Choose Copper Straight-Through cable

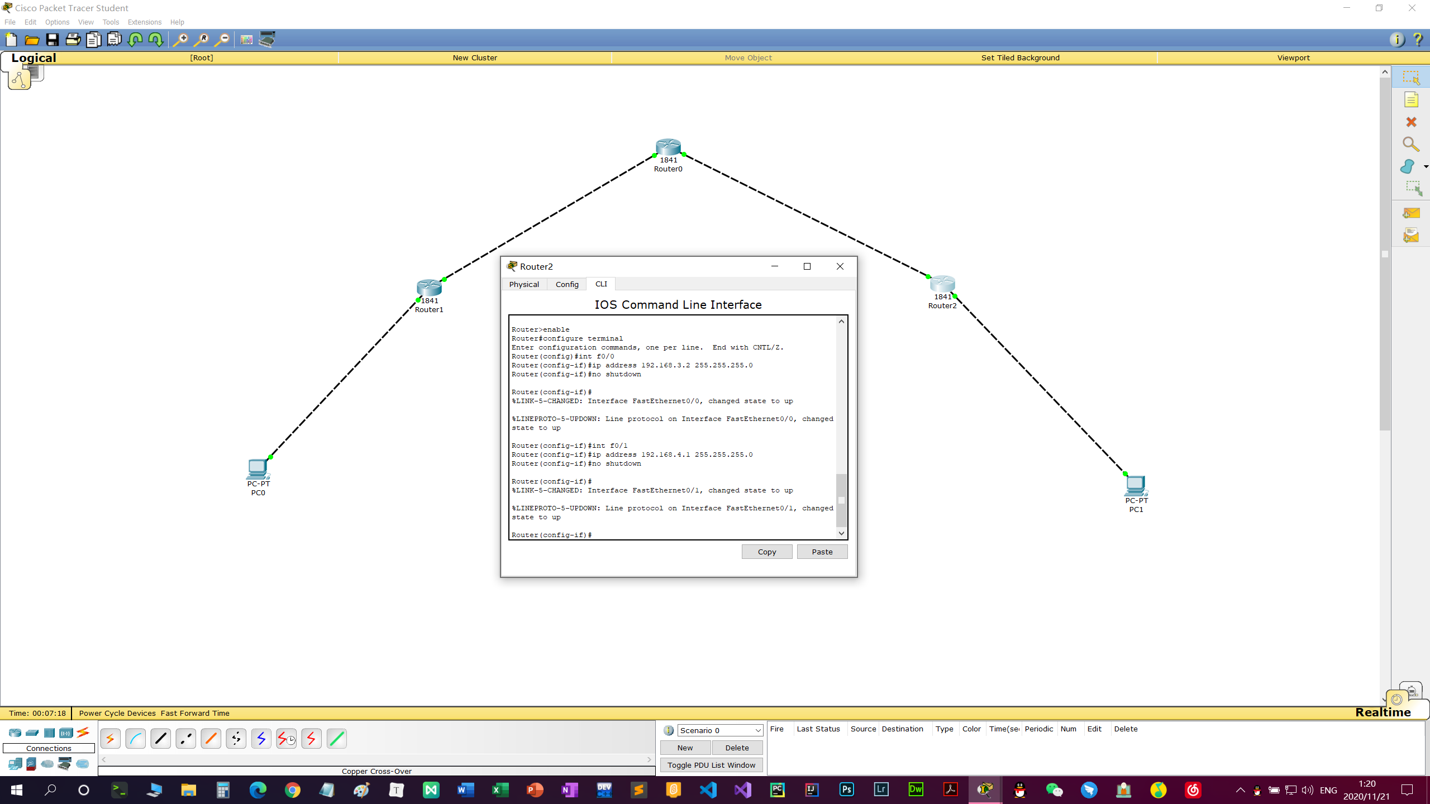click(160, 739)
